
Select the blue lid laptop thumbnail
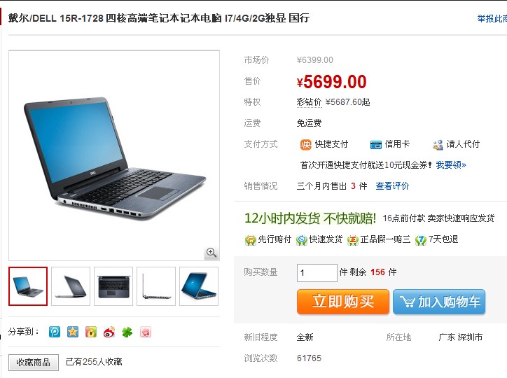(x=199, y=286)
